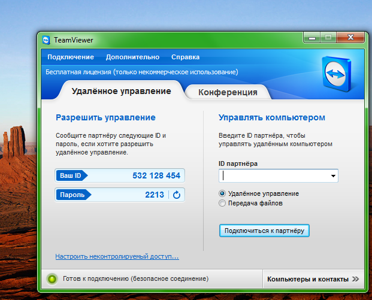Image resolution: width=372 pixels, height=300 pixels.
Task: Click the Ваш ID number 532 128 454
Action: coord(156,175)
